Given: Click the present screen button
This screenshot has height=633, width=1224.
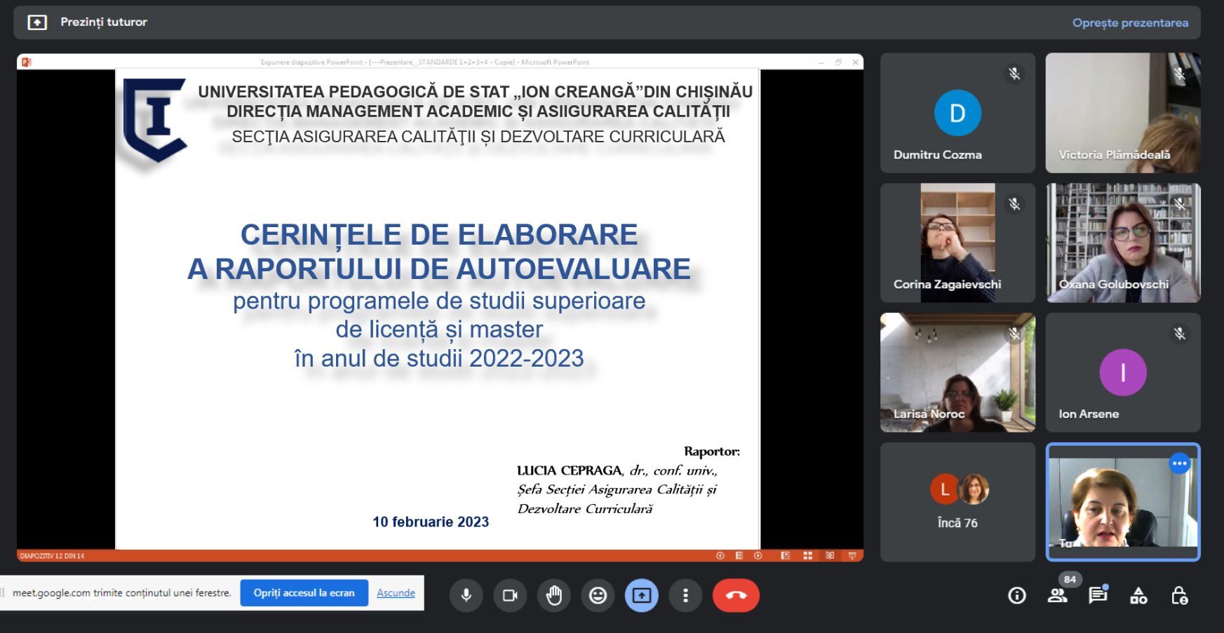Looking at the screenshot, I should click(641, 595).
